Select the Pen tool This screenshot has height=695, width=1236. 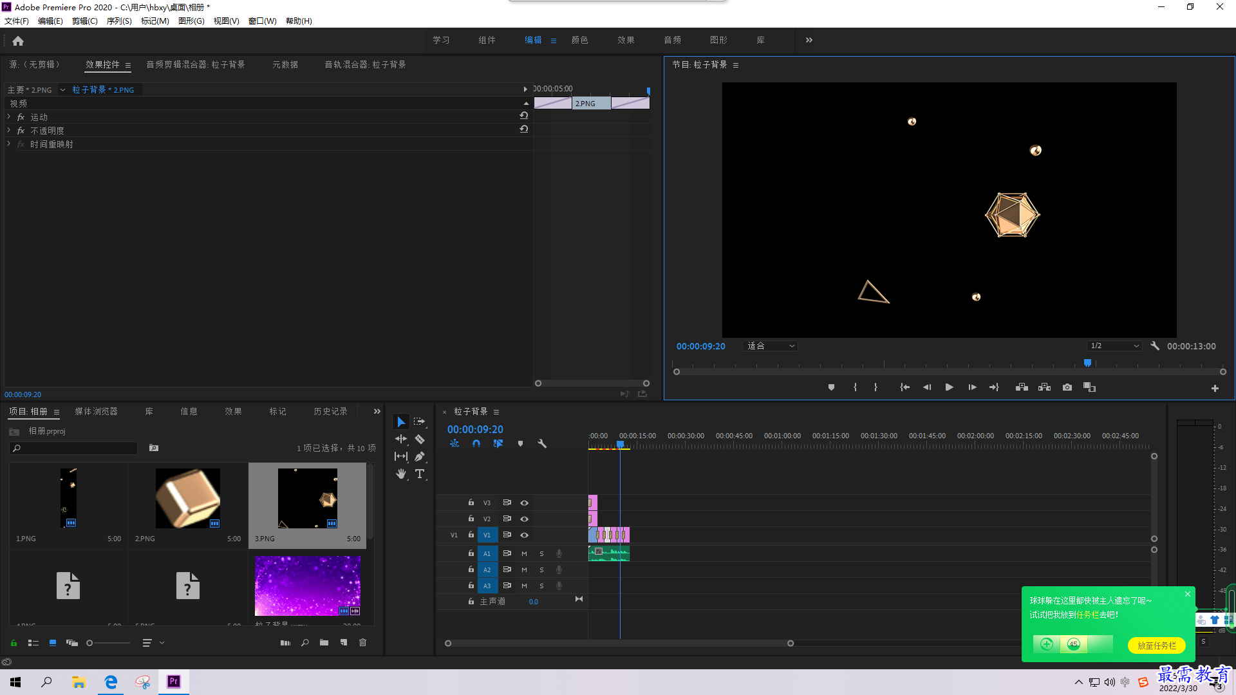(x=420, y=456)
